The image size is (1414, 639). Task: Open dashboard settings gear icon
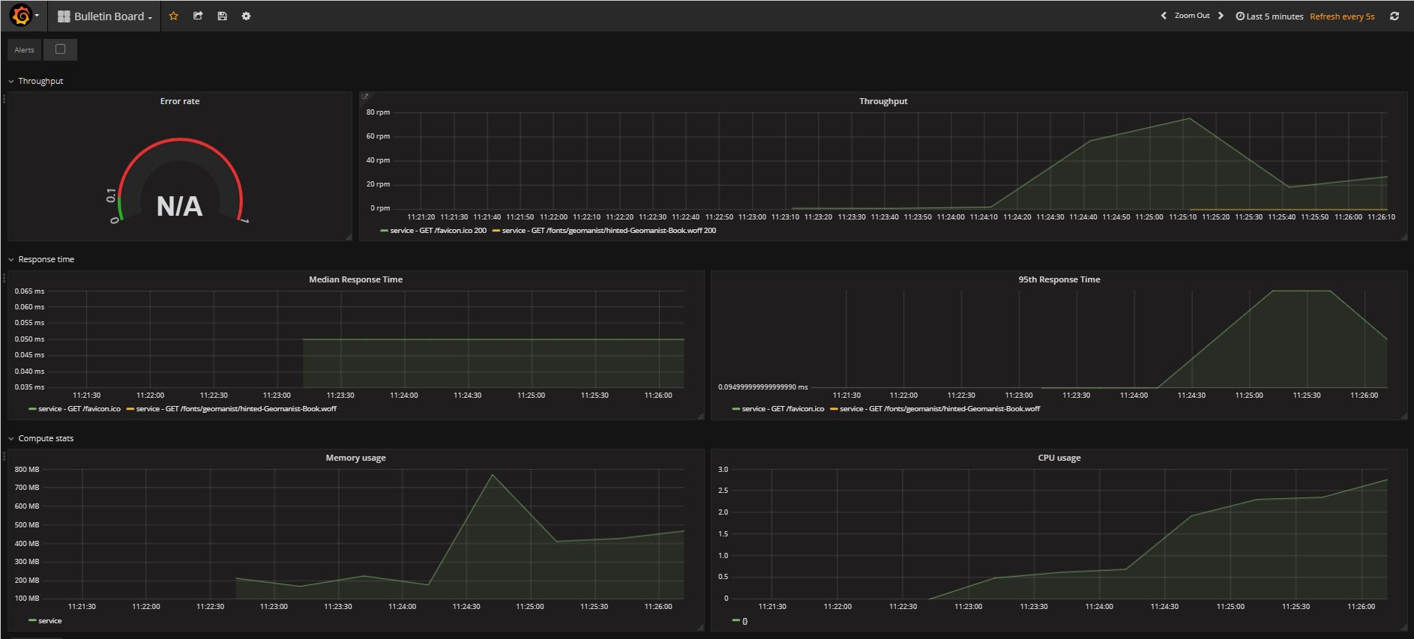pyautogui.click(x=246, y=16)
